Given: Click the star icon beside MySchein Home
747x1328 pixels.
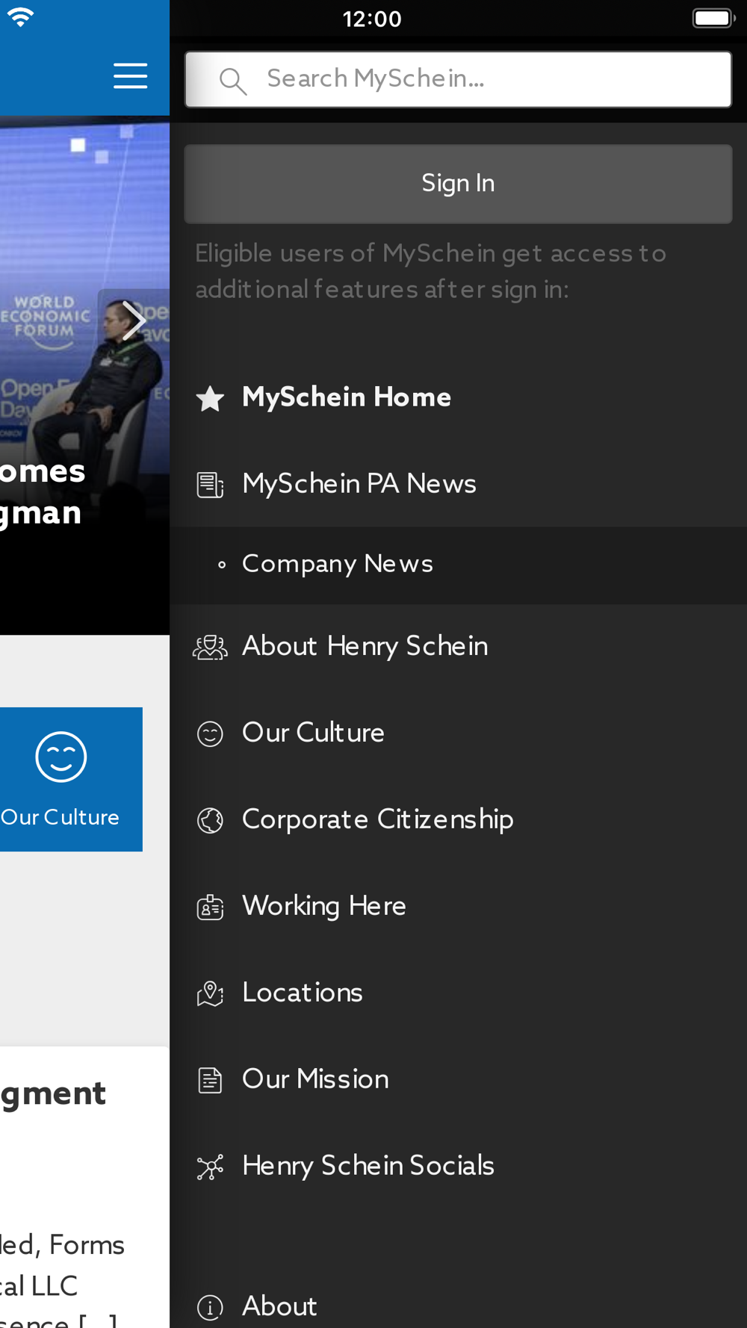Looking at the screenshot, I should pos(210,398).
